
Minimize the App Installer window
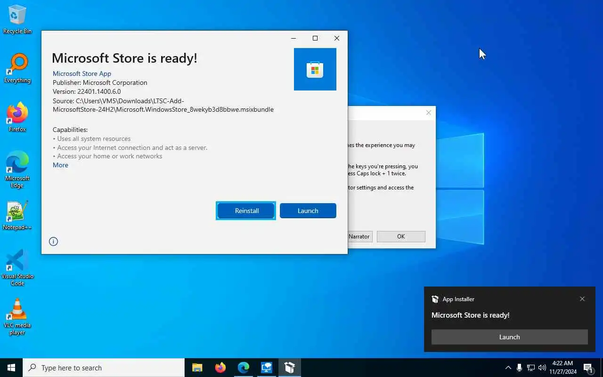[x=293, y=38]
